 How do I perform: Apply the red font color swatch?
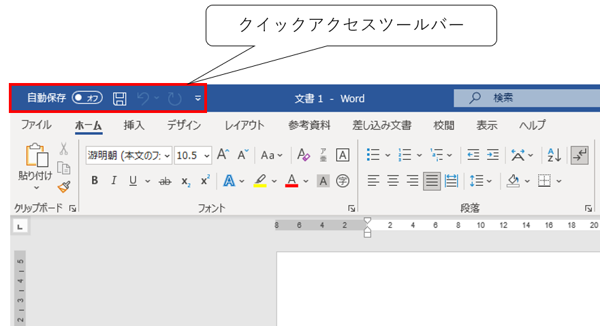tap(291, 180)
